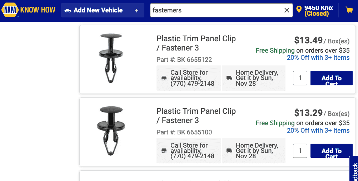The width and height of the screenshot is (358, 181).
Task: Open the shopping cart icon
Action: pos(349,10)
